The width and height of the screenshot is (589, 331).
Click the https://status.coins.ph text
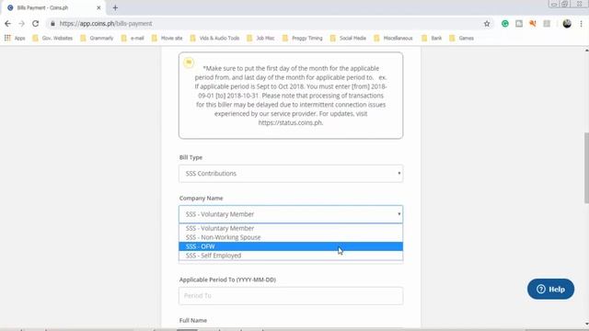291,122
